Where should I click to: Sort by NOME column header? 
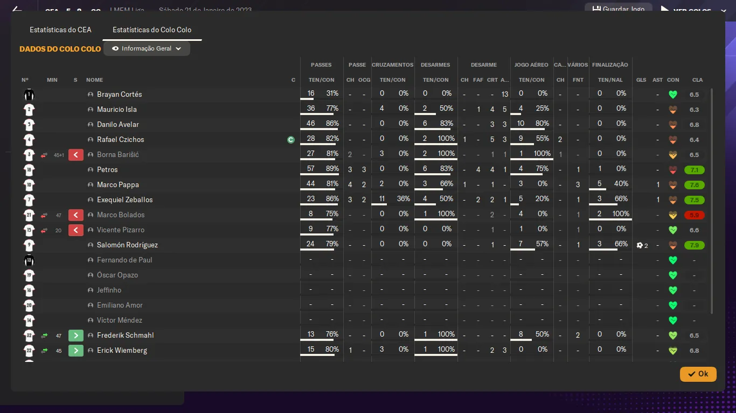pyautogui.click(x=94, y=80)
